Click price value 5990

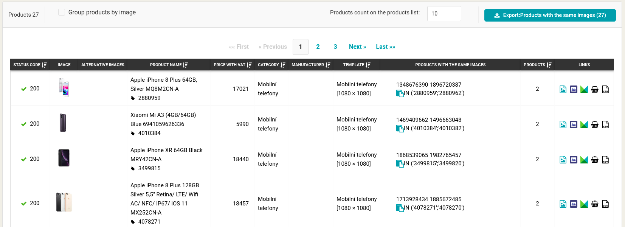[x=242, y=124]
